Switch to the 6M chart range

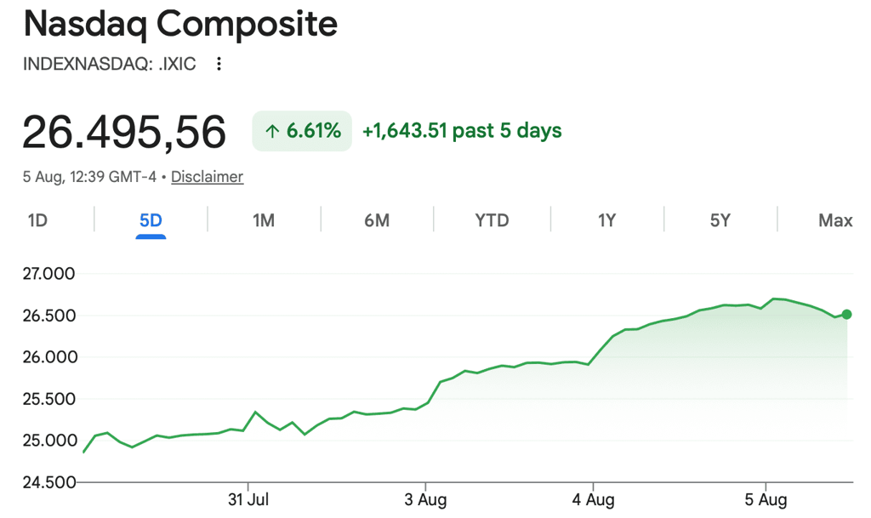(377, 220)
